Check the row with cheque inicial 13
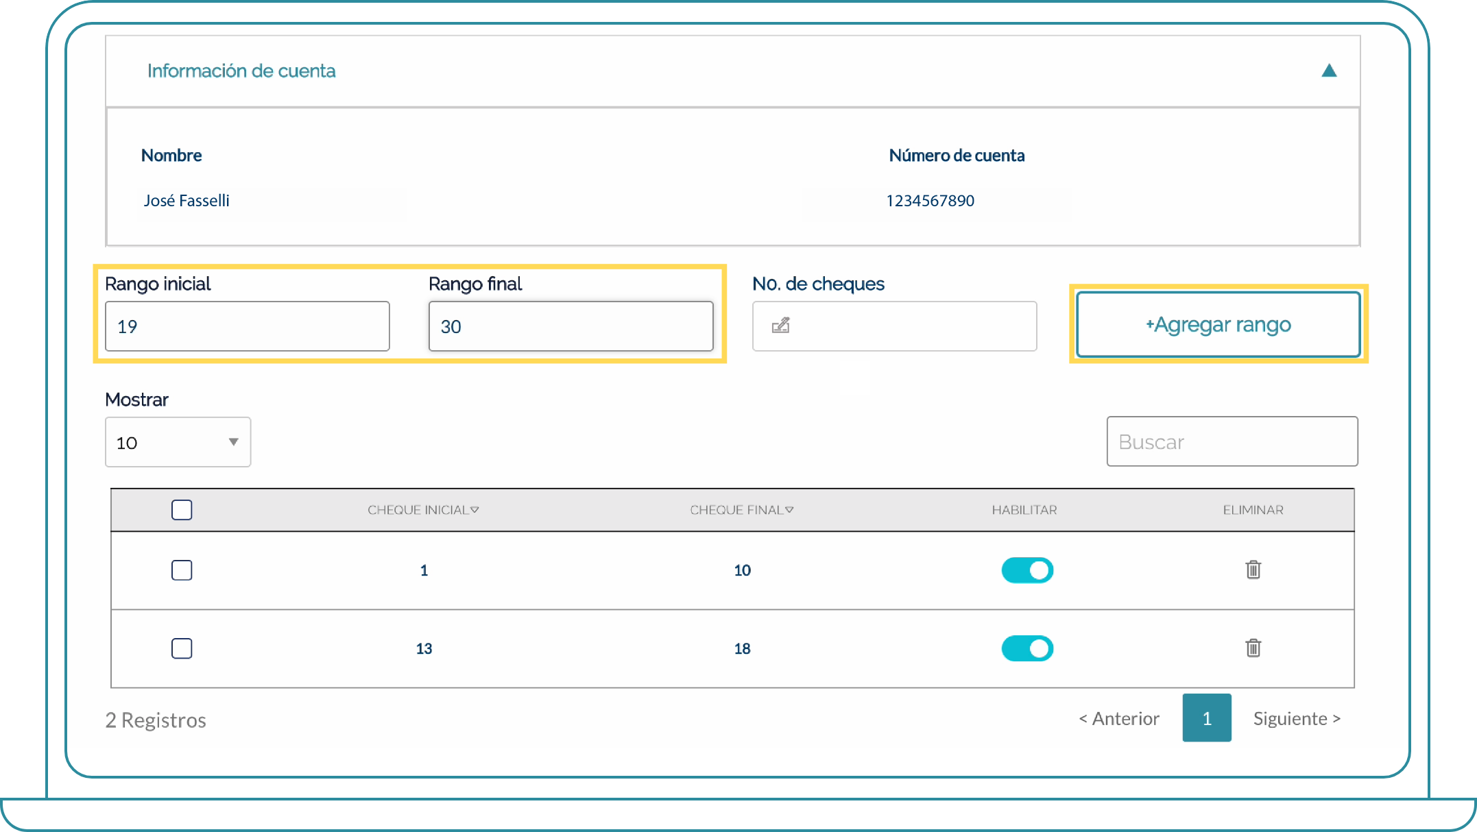The image size is (1477, 832). (182, 648)
